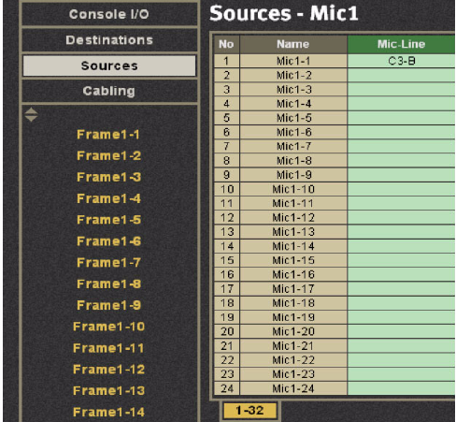Select row number 7 in the table

[226, 146]
